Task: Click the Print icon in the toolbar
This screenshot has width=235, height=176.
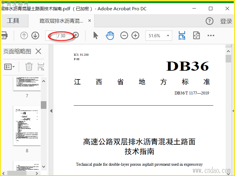Action: (4, 35)
